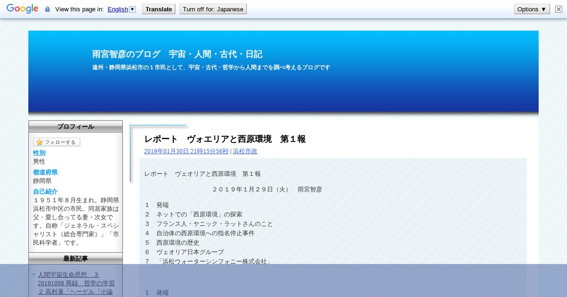The image size is (567, 297).
Task: Click the 性別 profile label
Action: (39, 153)
